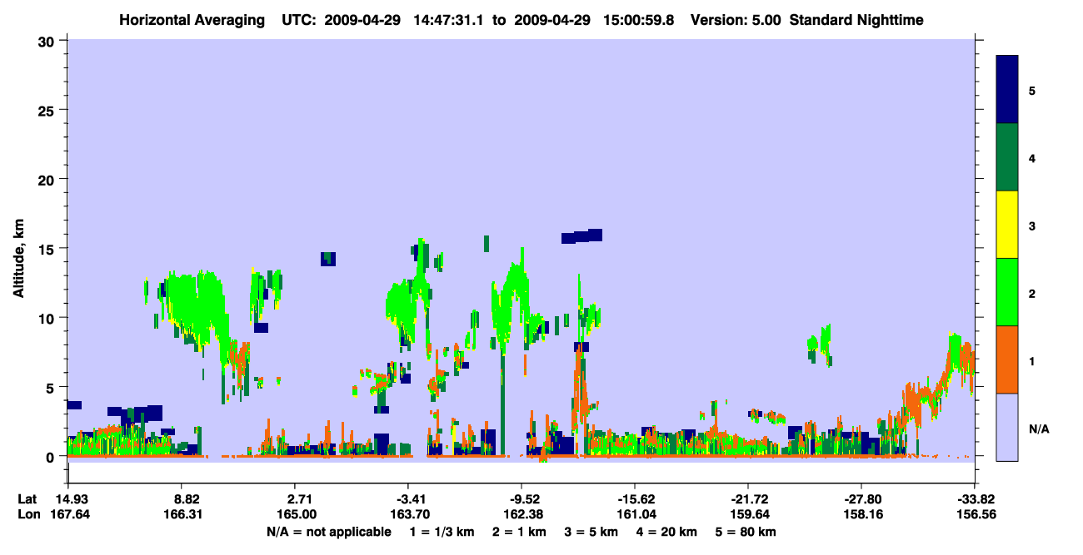Screen dimensions: 1083x555
Task: Click the 'Lon' row label
Action: click(28, 514)
